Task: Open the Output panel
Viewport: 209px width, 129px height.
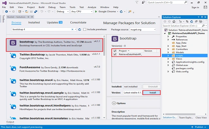Action: point(10,122)
